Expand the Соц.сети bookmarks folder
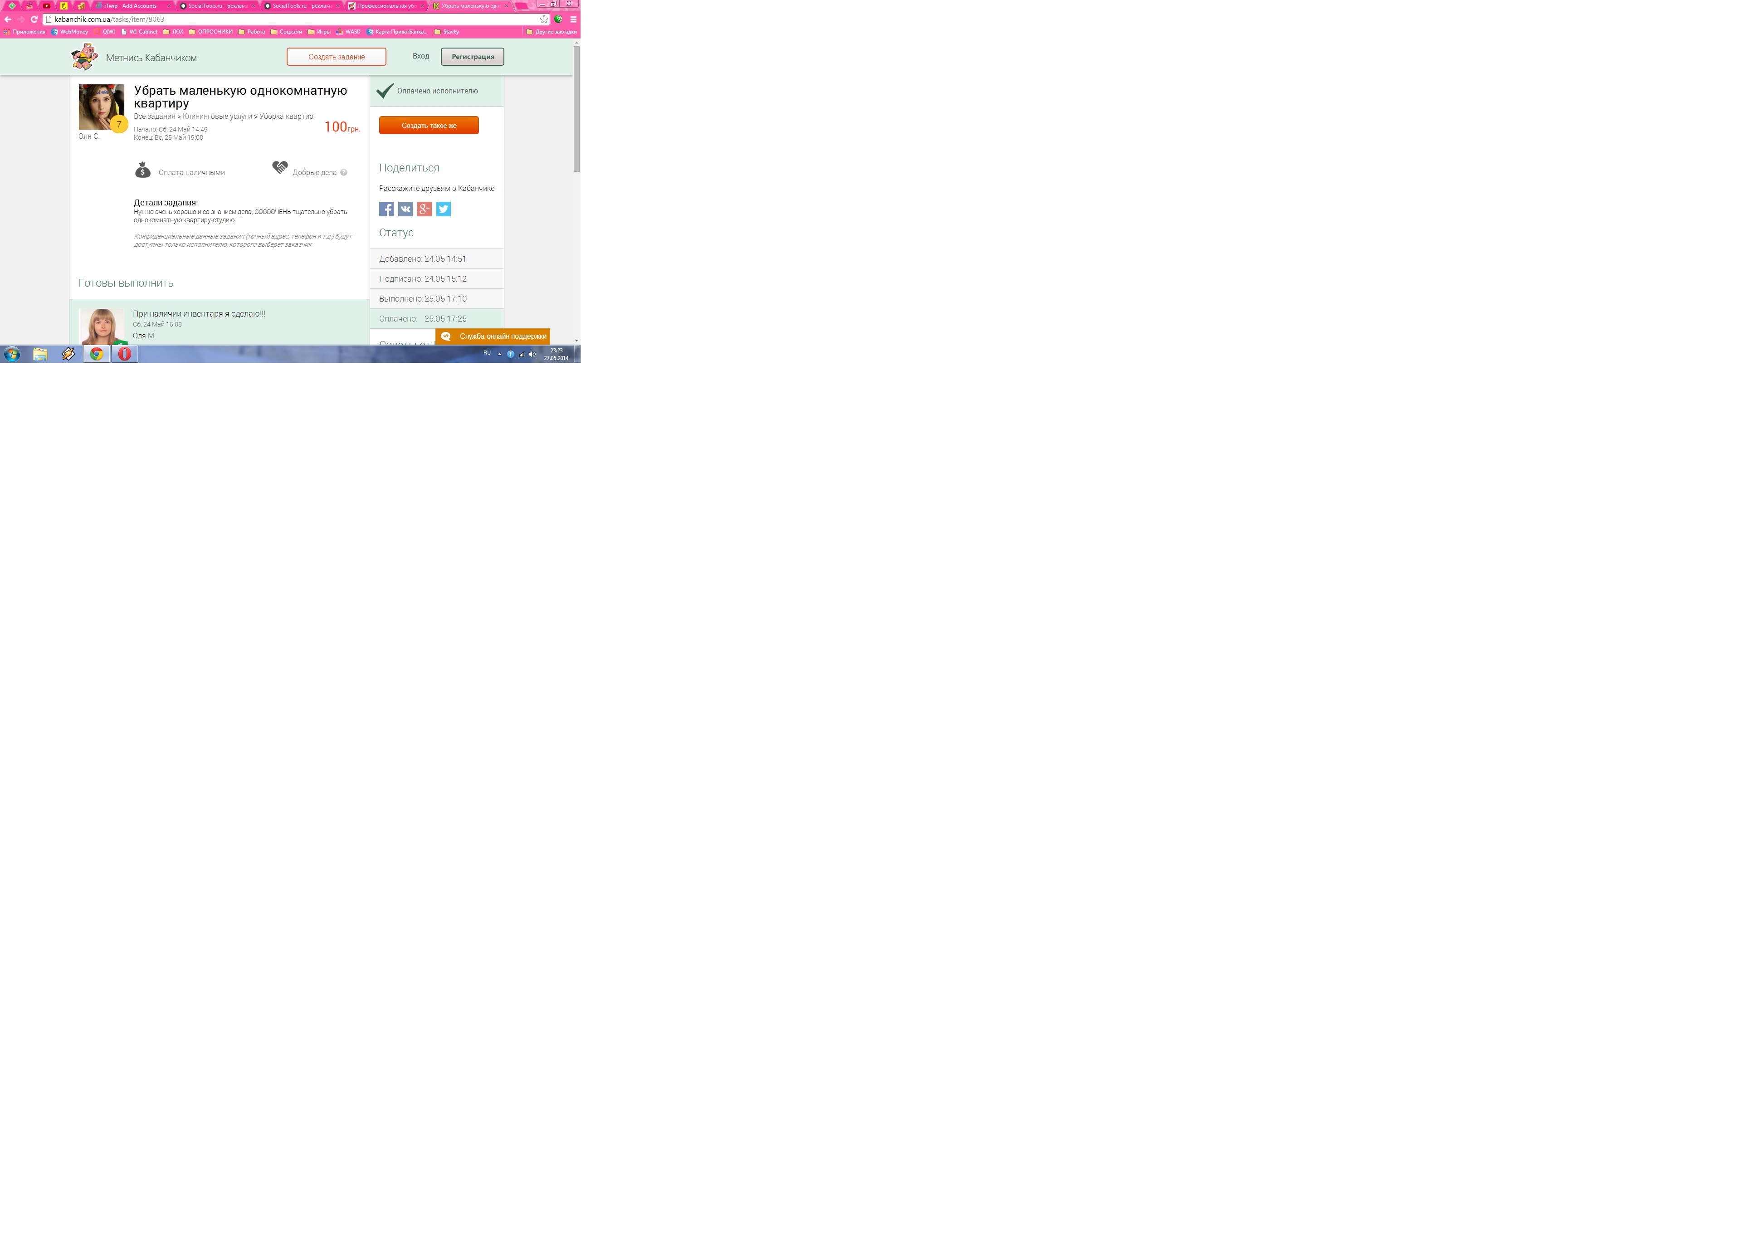Viewport: 1738px width, 1248px height. click(286, 31)
